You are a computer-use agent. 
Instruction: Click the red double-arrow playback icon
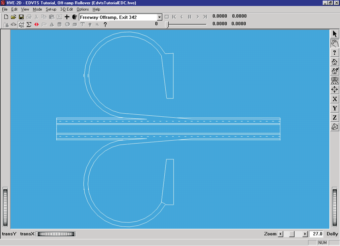37,25
